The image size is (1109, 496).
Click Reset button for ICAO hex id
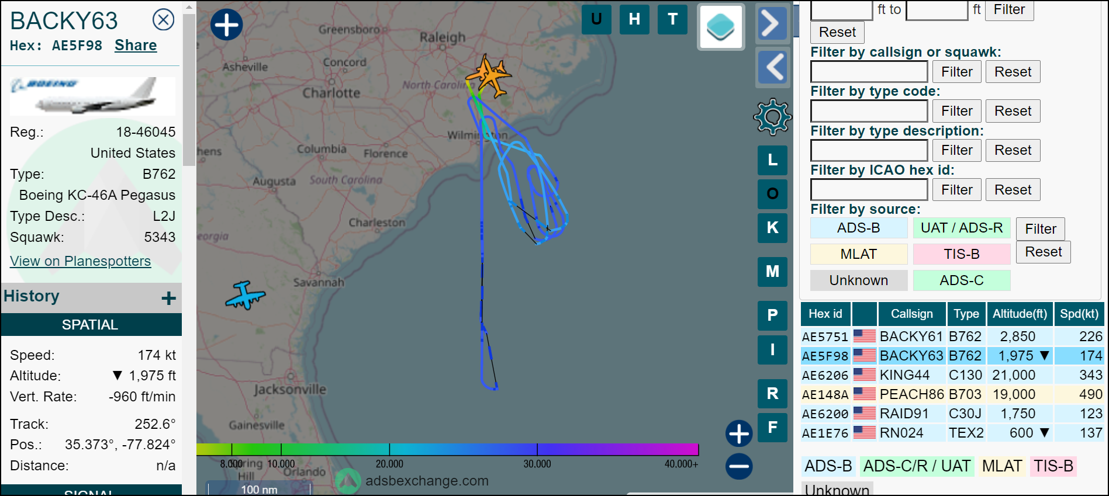click(1013, 190)
